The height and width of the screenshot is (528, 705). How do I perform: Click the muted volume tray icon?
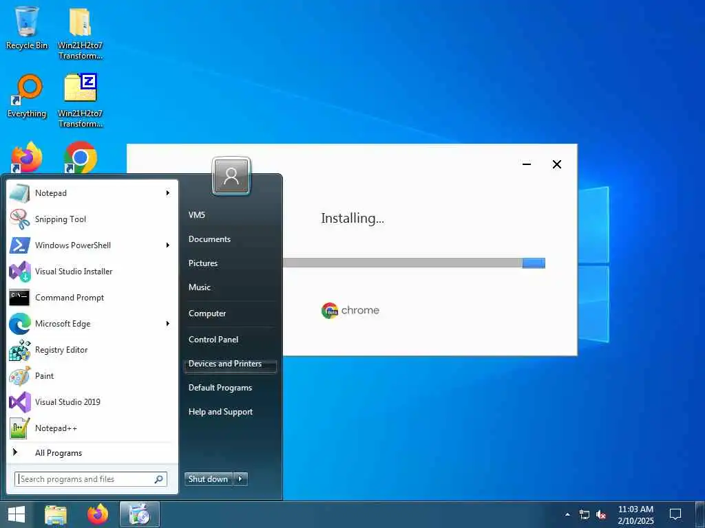coord(601,514)
